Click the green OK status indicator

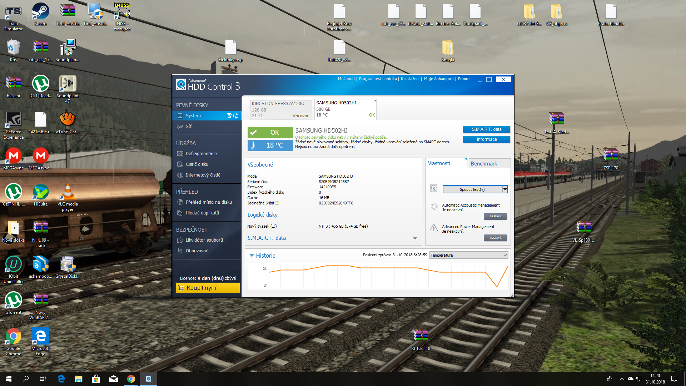[x=270, y=133]
